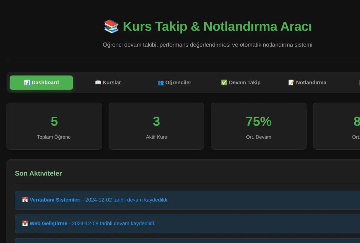Open the Öğrenciler tab
Image resolution: width=360 pixels, height=243 pixels.
(x=174, y=82)
